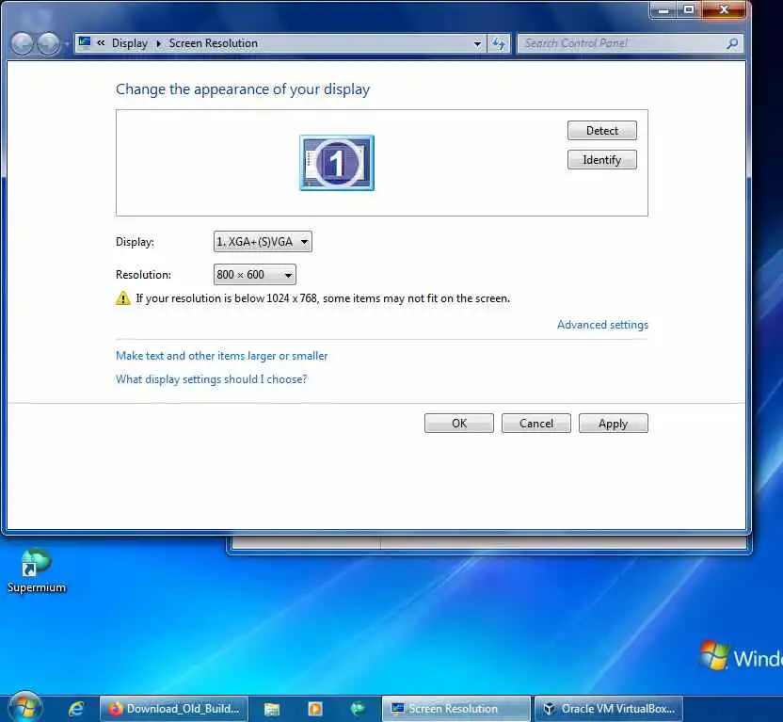Switch to Screen Resolution taskbar item
This screenshot has width=783, height=722.
click(455, 709)
